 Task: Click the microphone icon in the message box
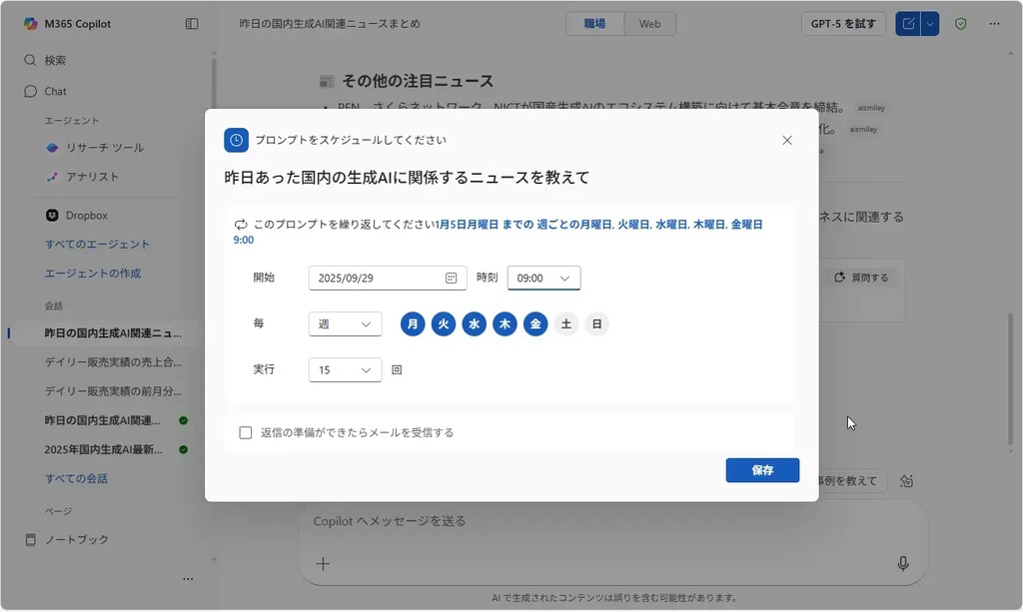[x=903, y=564]
